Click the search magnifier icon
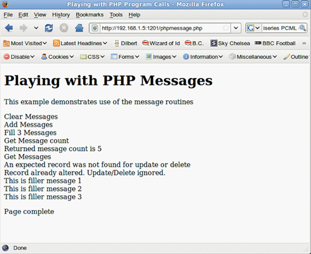The height and width of the screenshot is (254, 311). coord(303,28)
